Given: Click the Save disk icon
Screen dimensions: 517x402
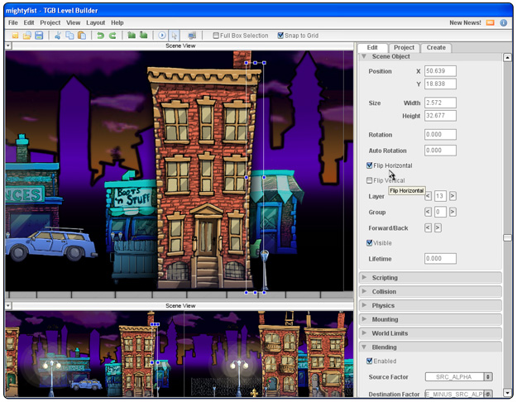Looking at the screenshot, I should pyautogui.click(x=39, y=36).
